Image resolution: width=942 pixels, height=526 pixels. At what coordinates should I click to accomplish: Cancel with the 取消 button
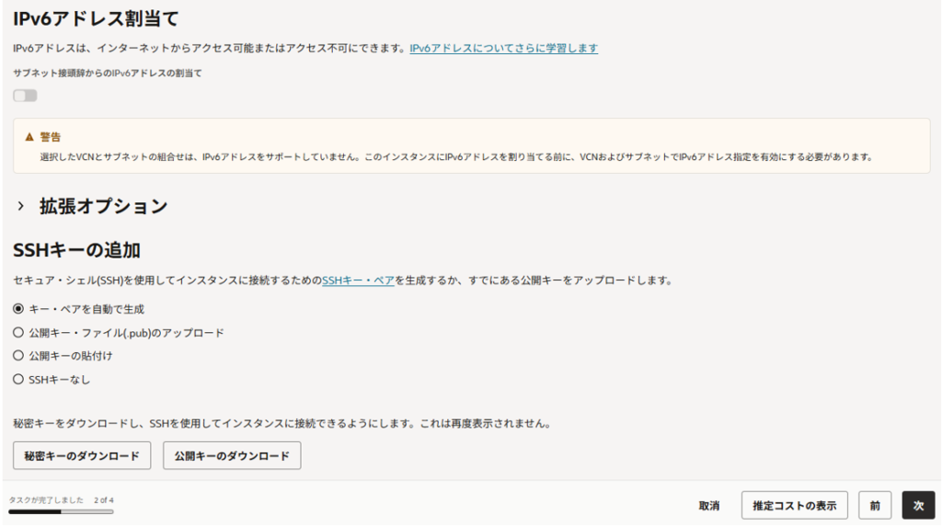point(708,506)
